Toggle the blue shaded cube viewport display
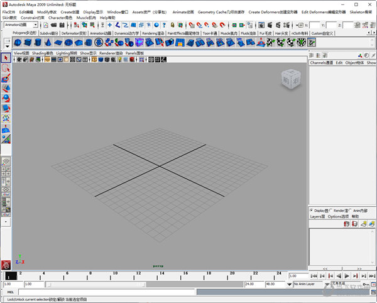Viewport: 377px width, 303px height. click(x=101, y=59)
